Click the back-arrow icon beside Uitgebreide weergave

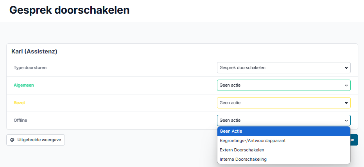[x=12, y=140]
